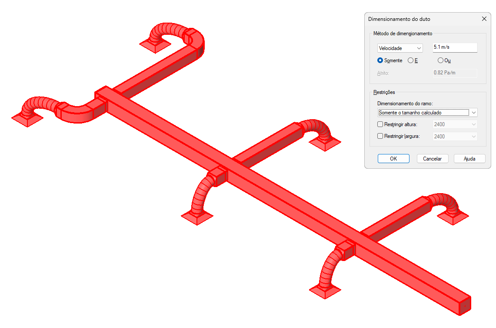Open help with the Ajuda button
This screenshot has height=328, width=496.
pyautogui.click(x=469, y=159)
